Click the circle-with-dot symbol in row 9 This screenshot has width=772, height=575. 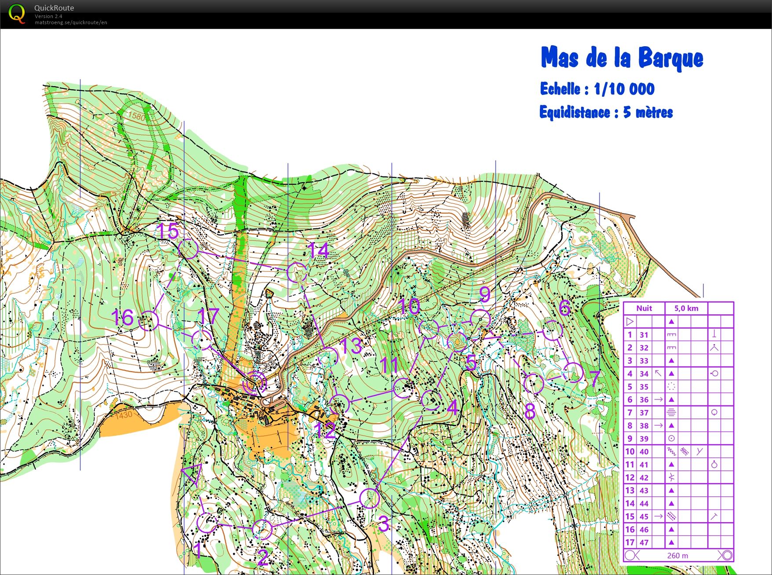point(671,439)
